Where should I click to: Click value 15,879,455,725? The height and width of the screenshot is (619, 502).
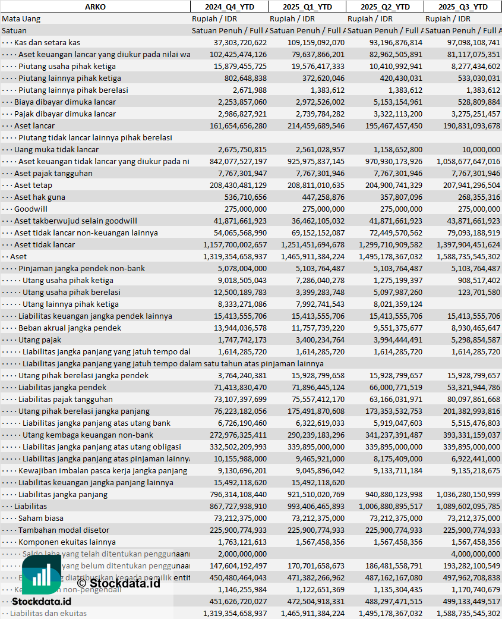coord(240,67)
